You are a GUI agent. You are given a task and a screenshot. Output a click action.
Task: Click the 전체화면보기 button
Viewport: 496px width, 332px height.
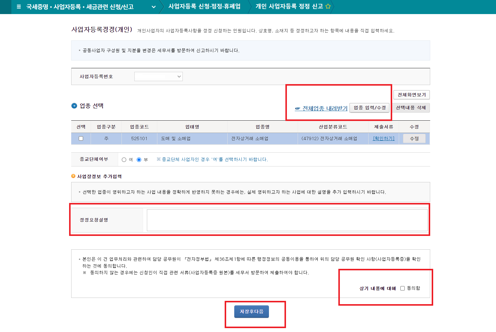click(x=412, y=95)
